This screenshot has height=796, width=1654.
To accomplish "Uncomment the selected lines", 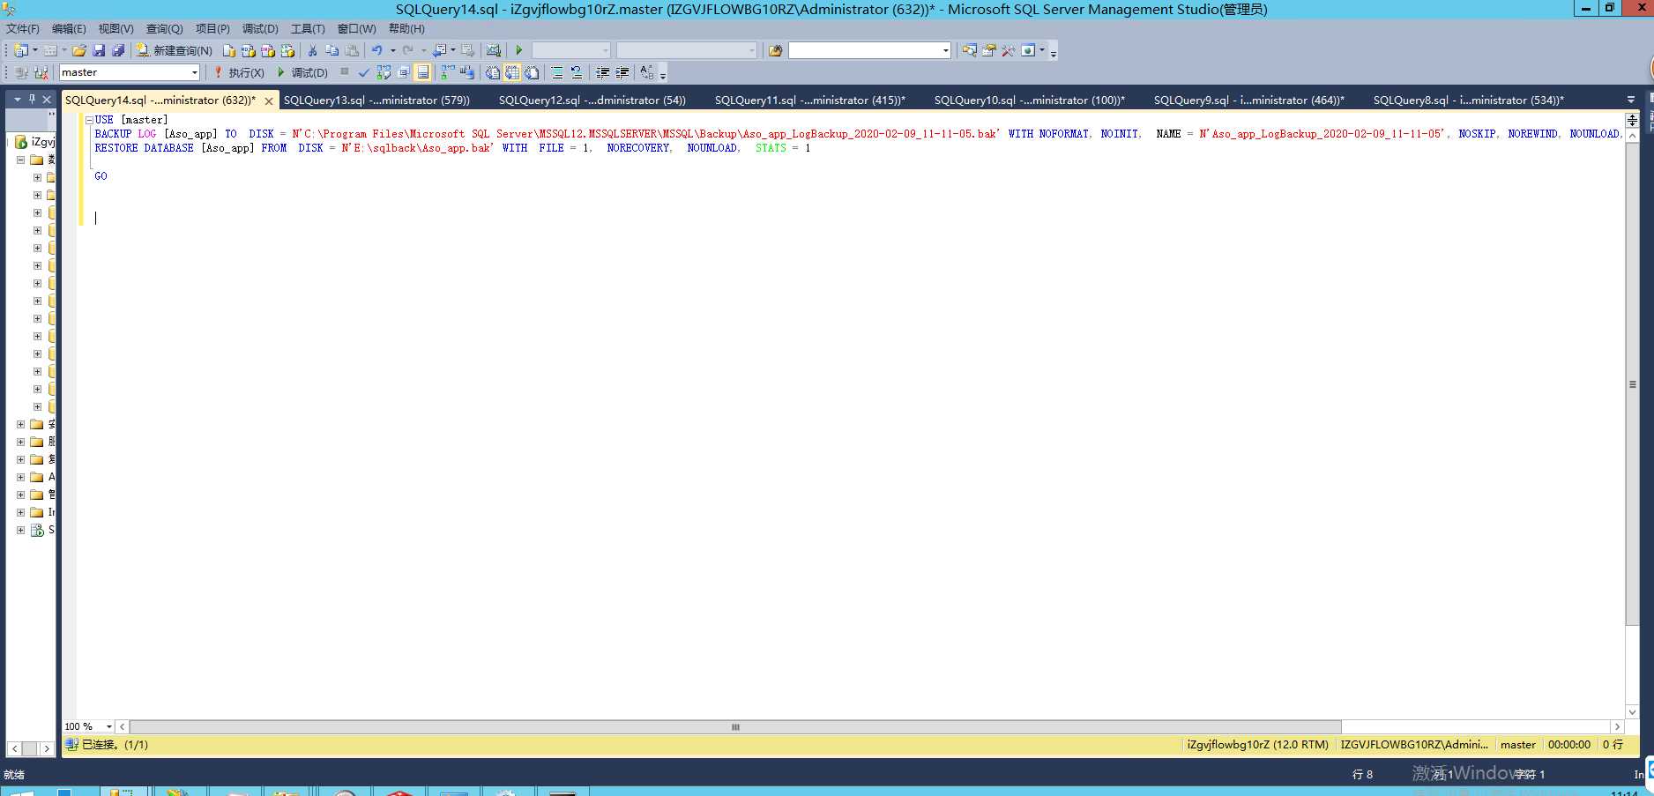I will click(x=577, y=73).
